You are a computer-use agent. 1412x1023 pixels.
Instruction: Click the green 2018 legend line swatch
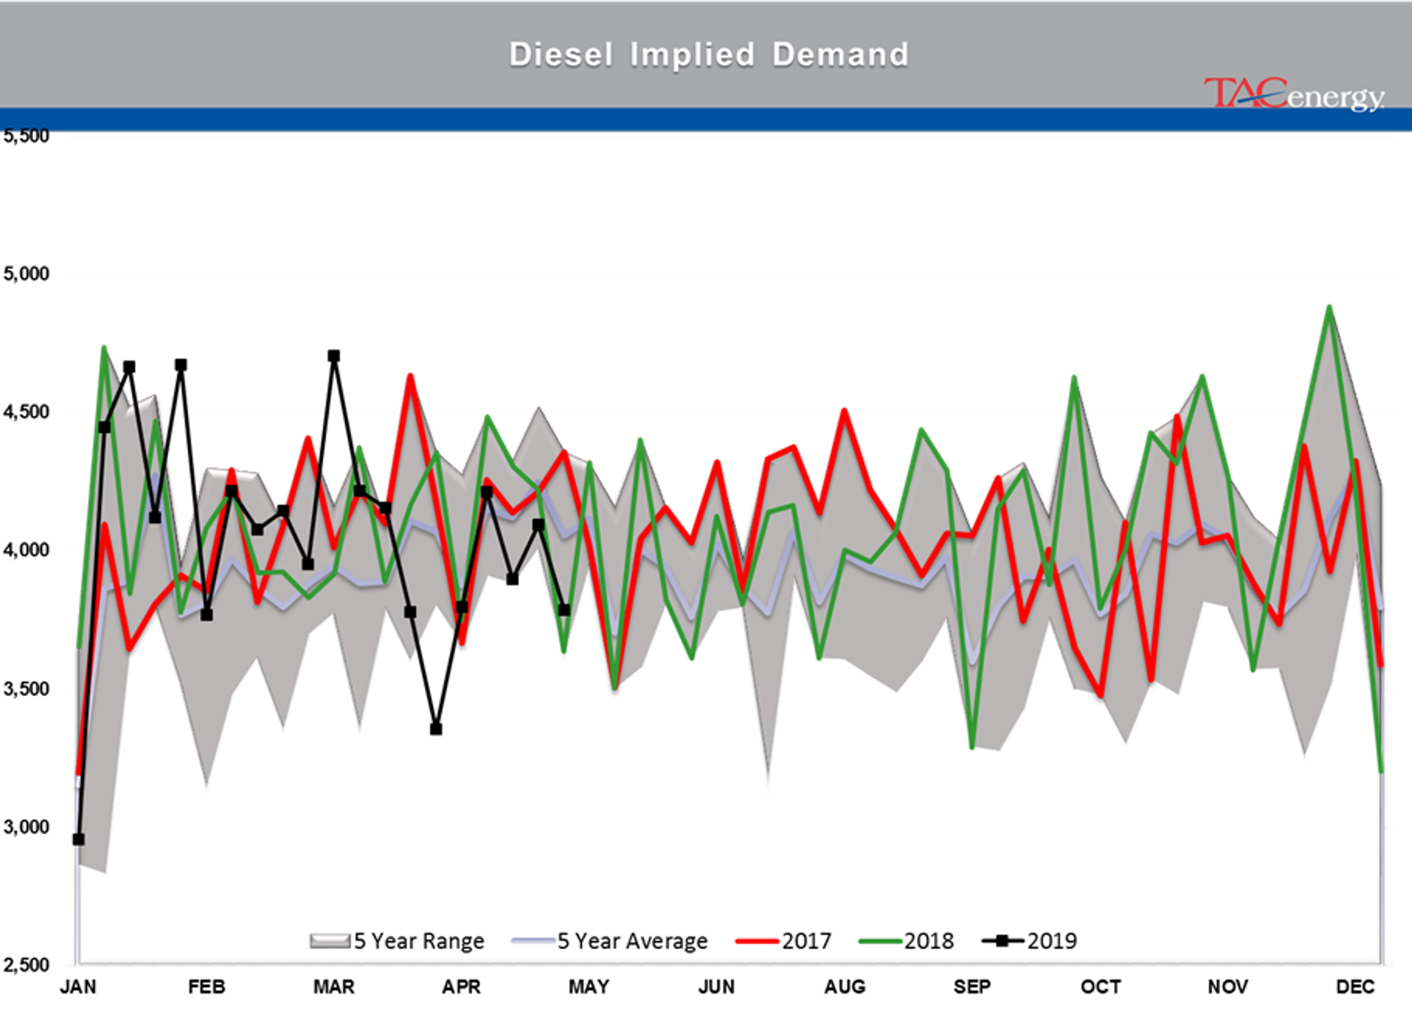pyautogui.click(x=880, y=941)
